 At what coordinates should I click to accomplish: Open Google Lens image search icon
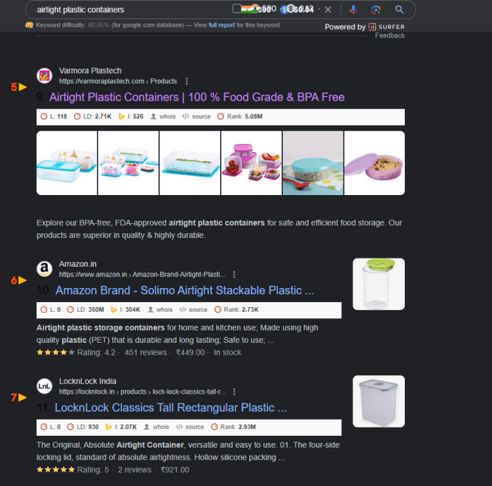375,10
